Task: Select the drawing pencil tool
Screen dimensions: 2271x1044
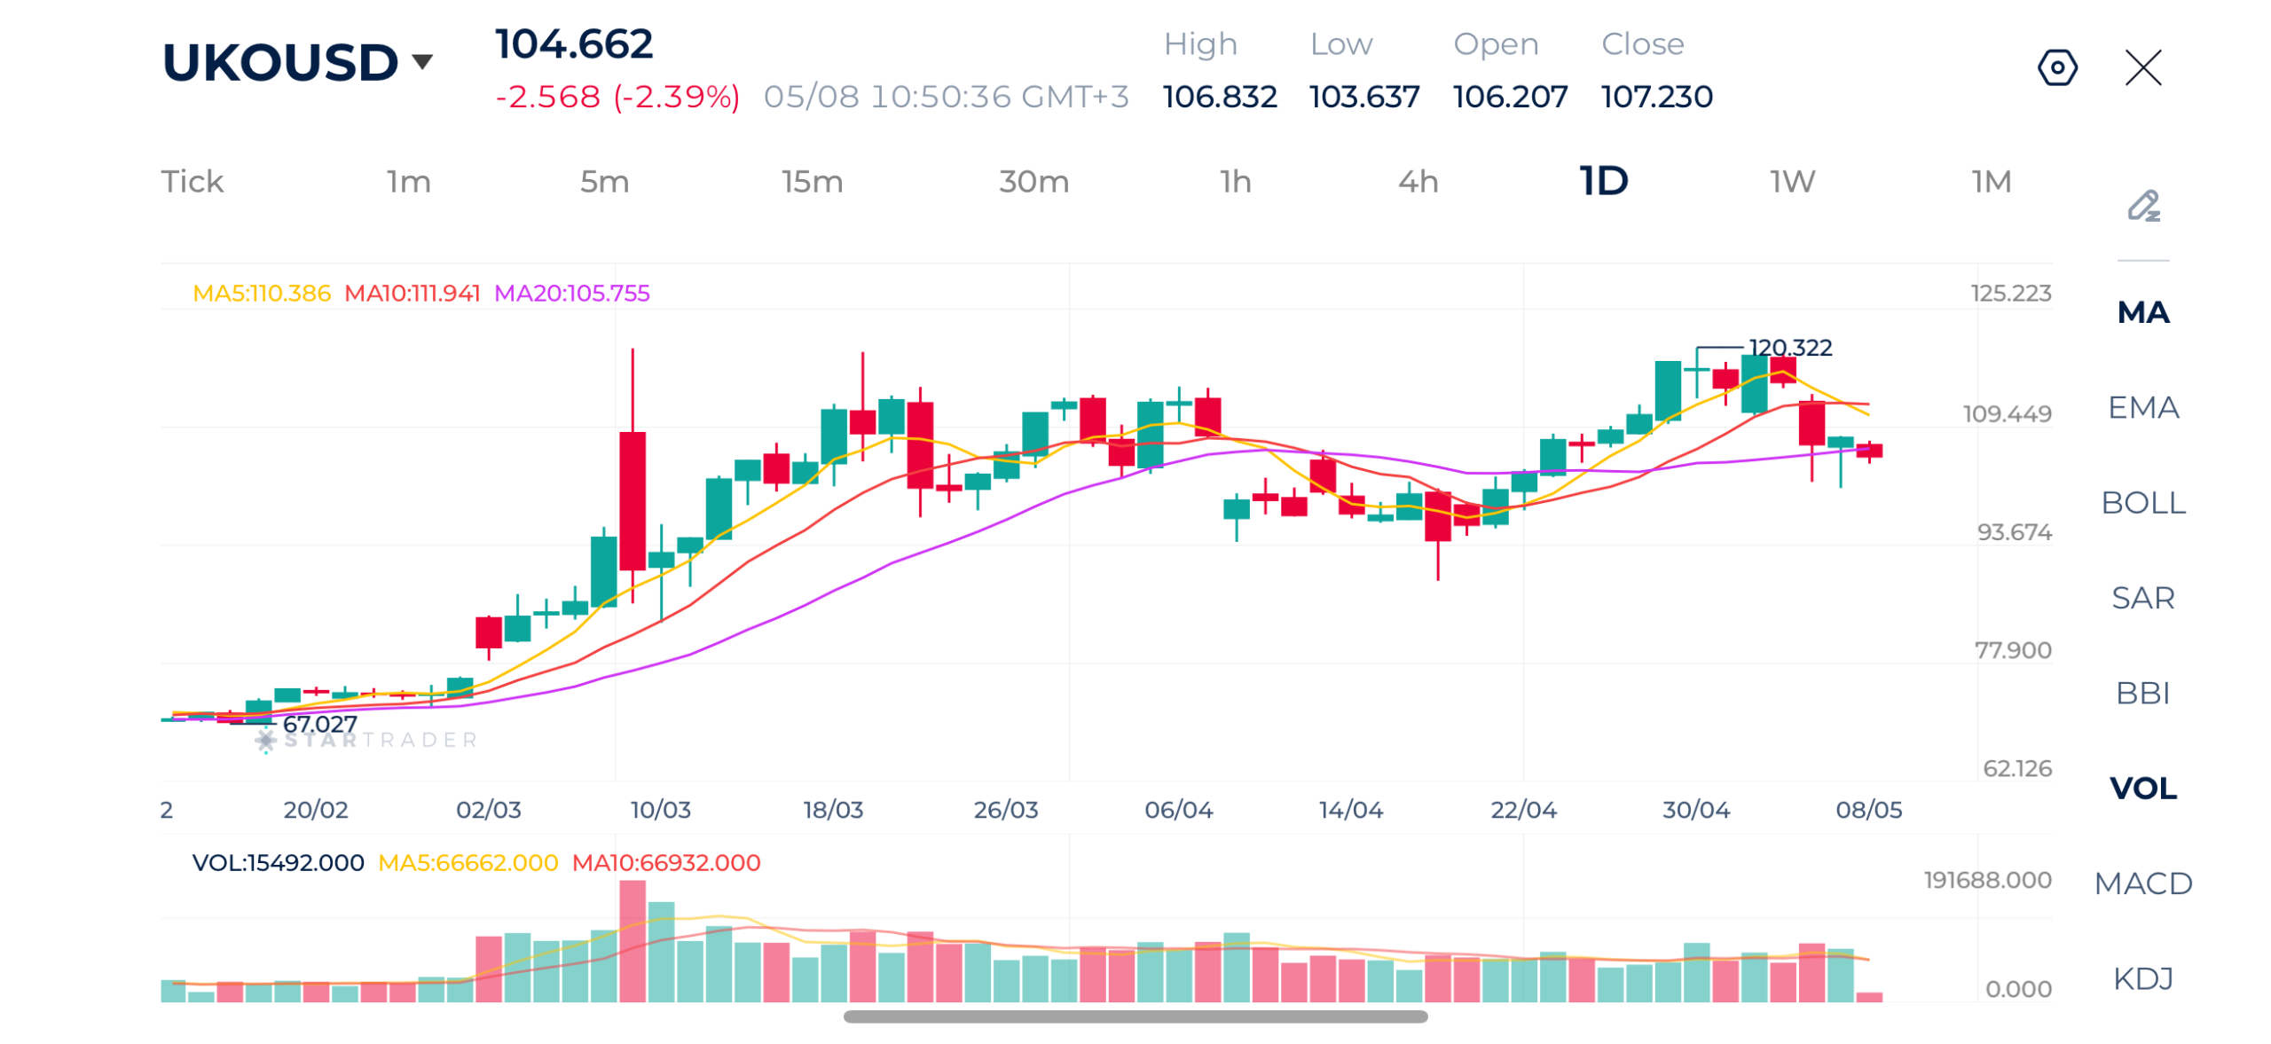Action: click(2141, 206)
